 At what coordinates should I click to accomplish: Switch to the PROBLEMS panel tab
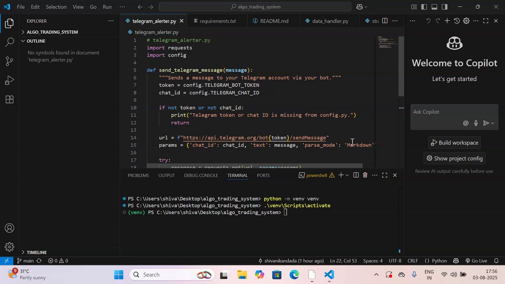coord(138,175)
